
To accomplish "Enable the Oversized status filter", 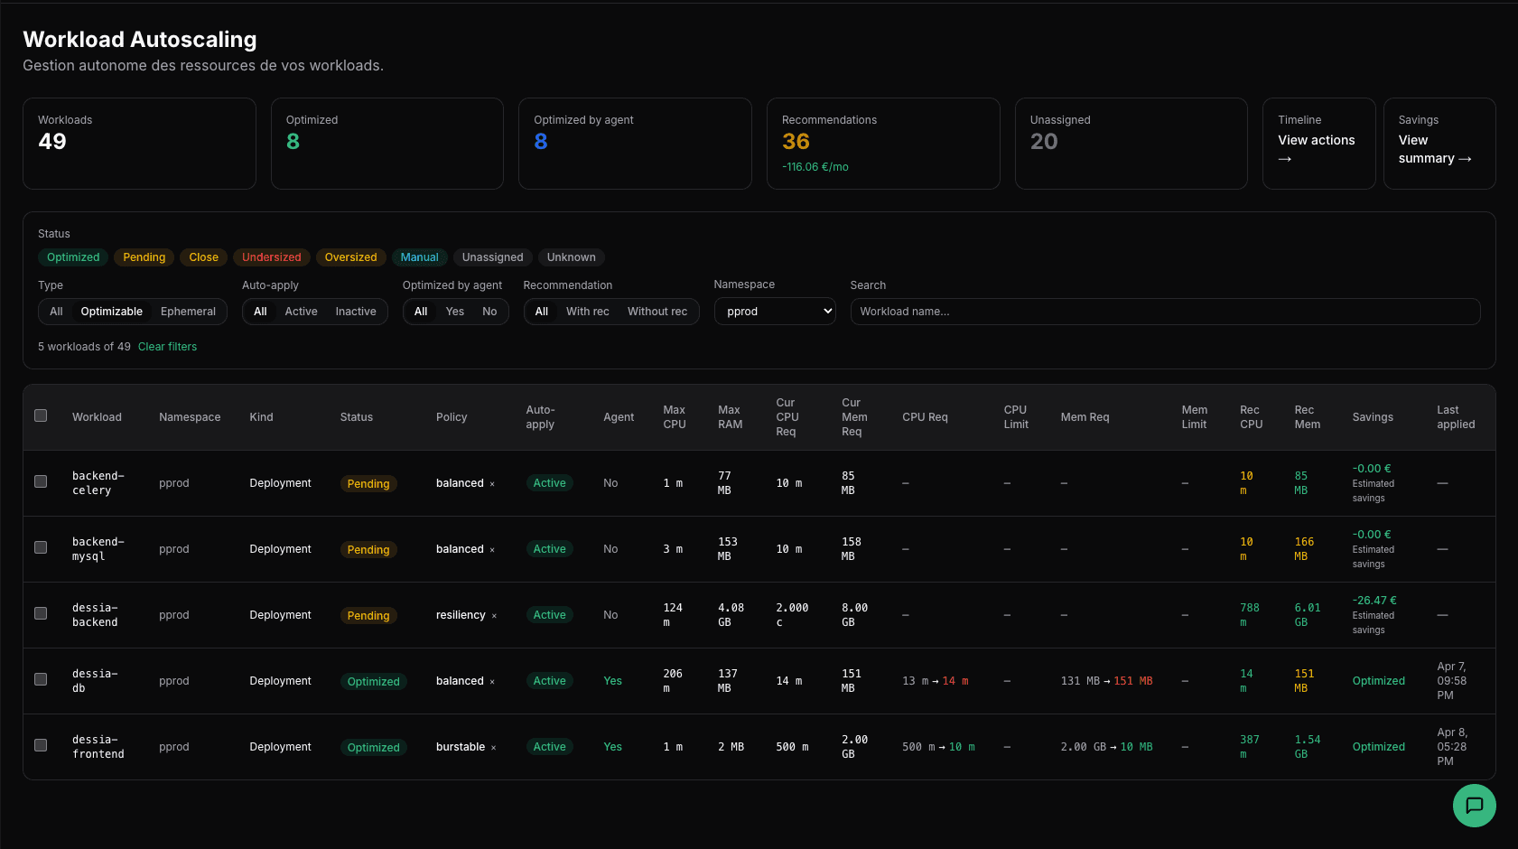I will pyautogui.click(x=350, y=257).
